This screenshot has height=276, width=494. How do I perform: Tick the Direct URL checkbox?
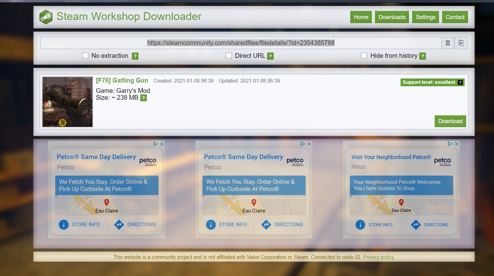click(x=229, y=56)
